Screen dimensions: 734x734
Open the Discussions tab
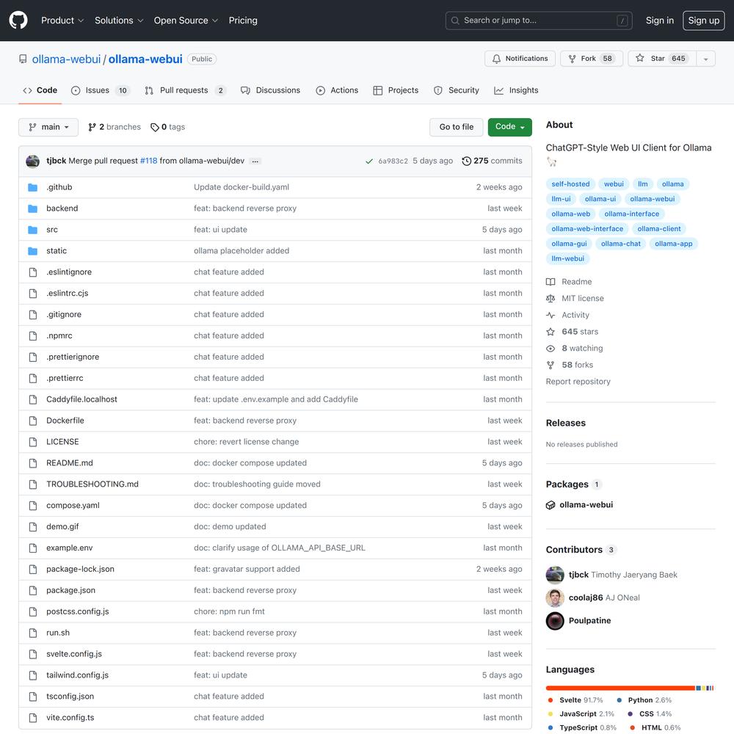(x=271, y=90)
